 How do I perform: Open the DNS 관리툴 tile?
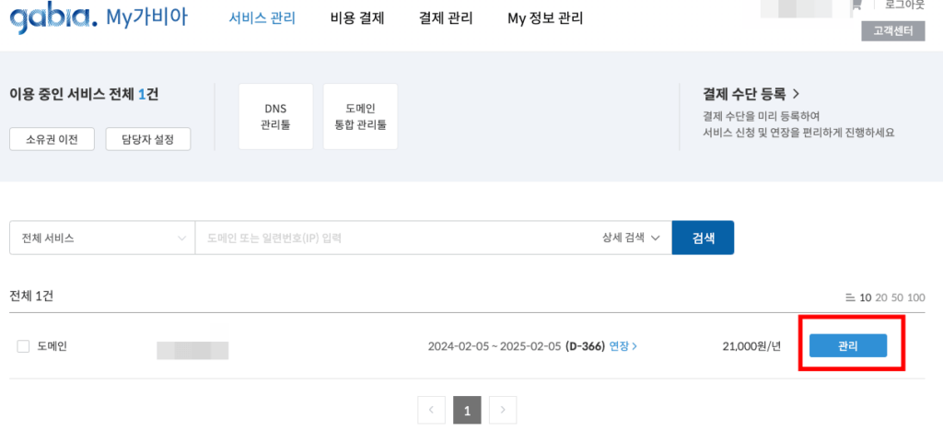276,117
